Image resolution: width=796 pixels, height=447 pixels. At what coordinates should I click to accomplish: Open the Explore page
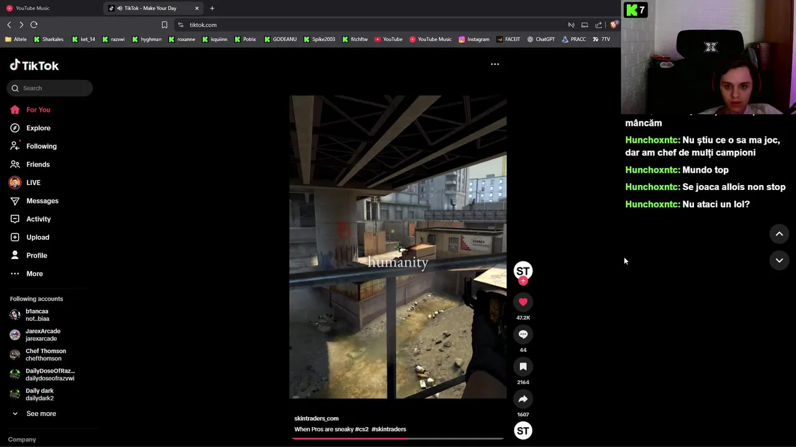(x=30, y=128)
